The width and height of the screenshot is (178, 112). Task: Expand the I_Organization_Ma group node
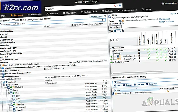(116, 60)
